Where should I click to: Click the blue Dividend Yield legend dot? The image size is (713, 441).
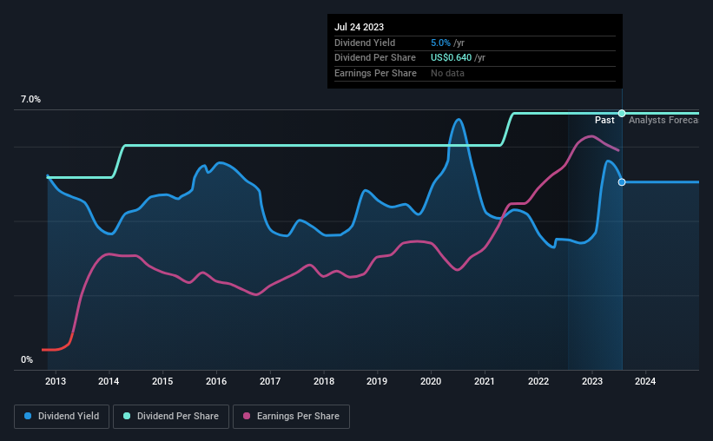pyautogui.click(x=28, y=416)
